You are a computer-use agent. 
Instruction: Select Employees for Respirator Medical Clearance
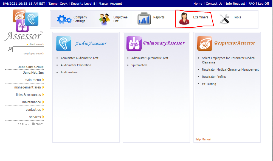(x=229, y=60)
